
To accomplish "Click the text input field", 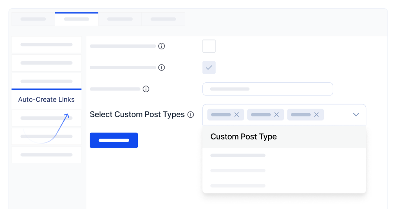I will click(267, 89).
